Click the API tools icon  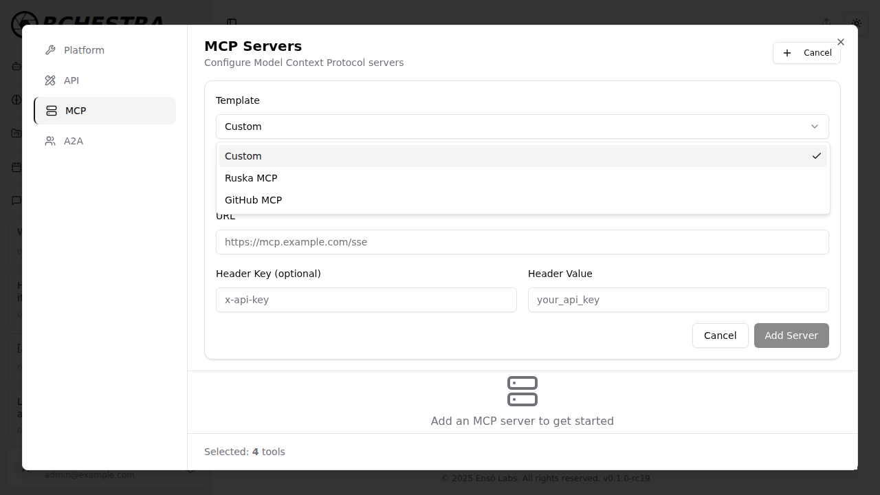(x=50, y=80)
